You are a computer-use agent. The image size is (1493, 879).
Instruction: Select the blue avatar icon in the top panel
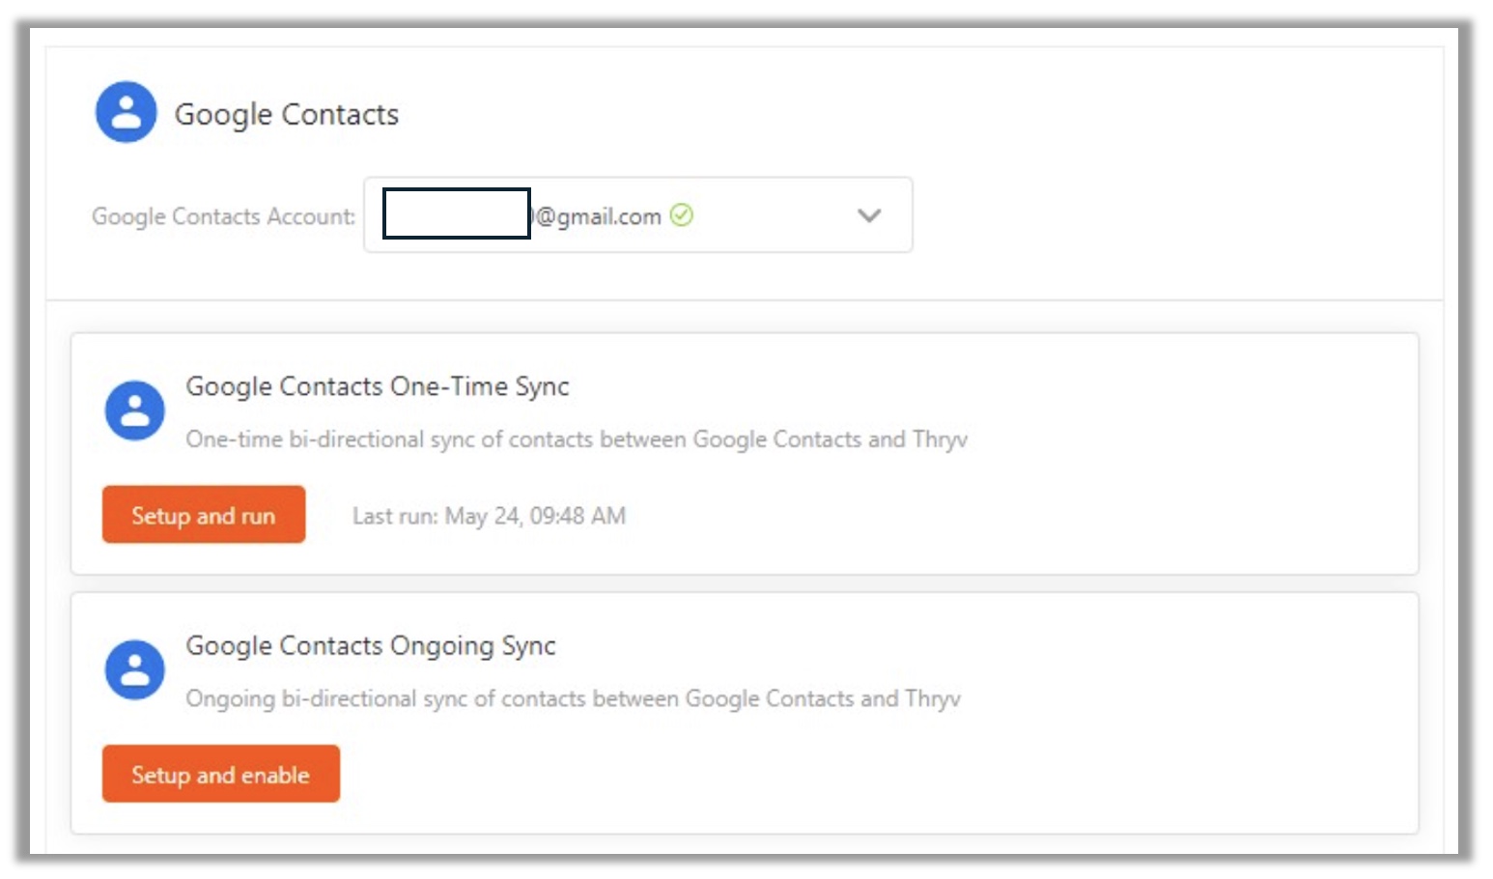click(x=125, y=111)
